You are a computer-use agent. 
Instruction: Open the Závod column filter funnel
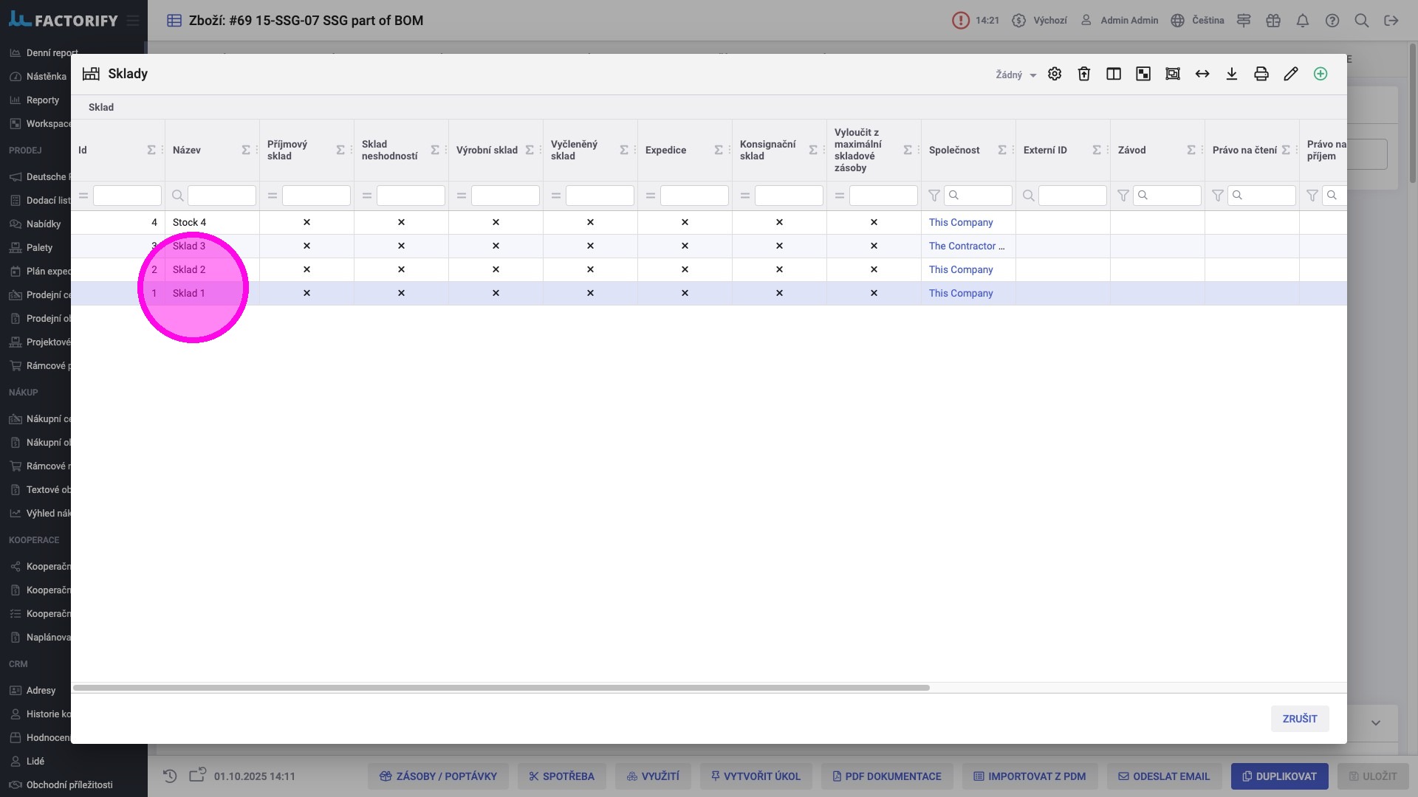pyautogui.click(x=1123, y=196)
